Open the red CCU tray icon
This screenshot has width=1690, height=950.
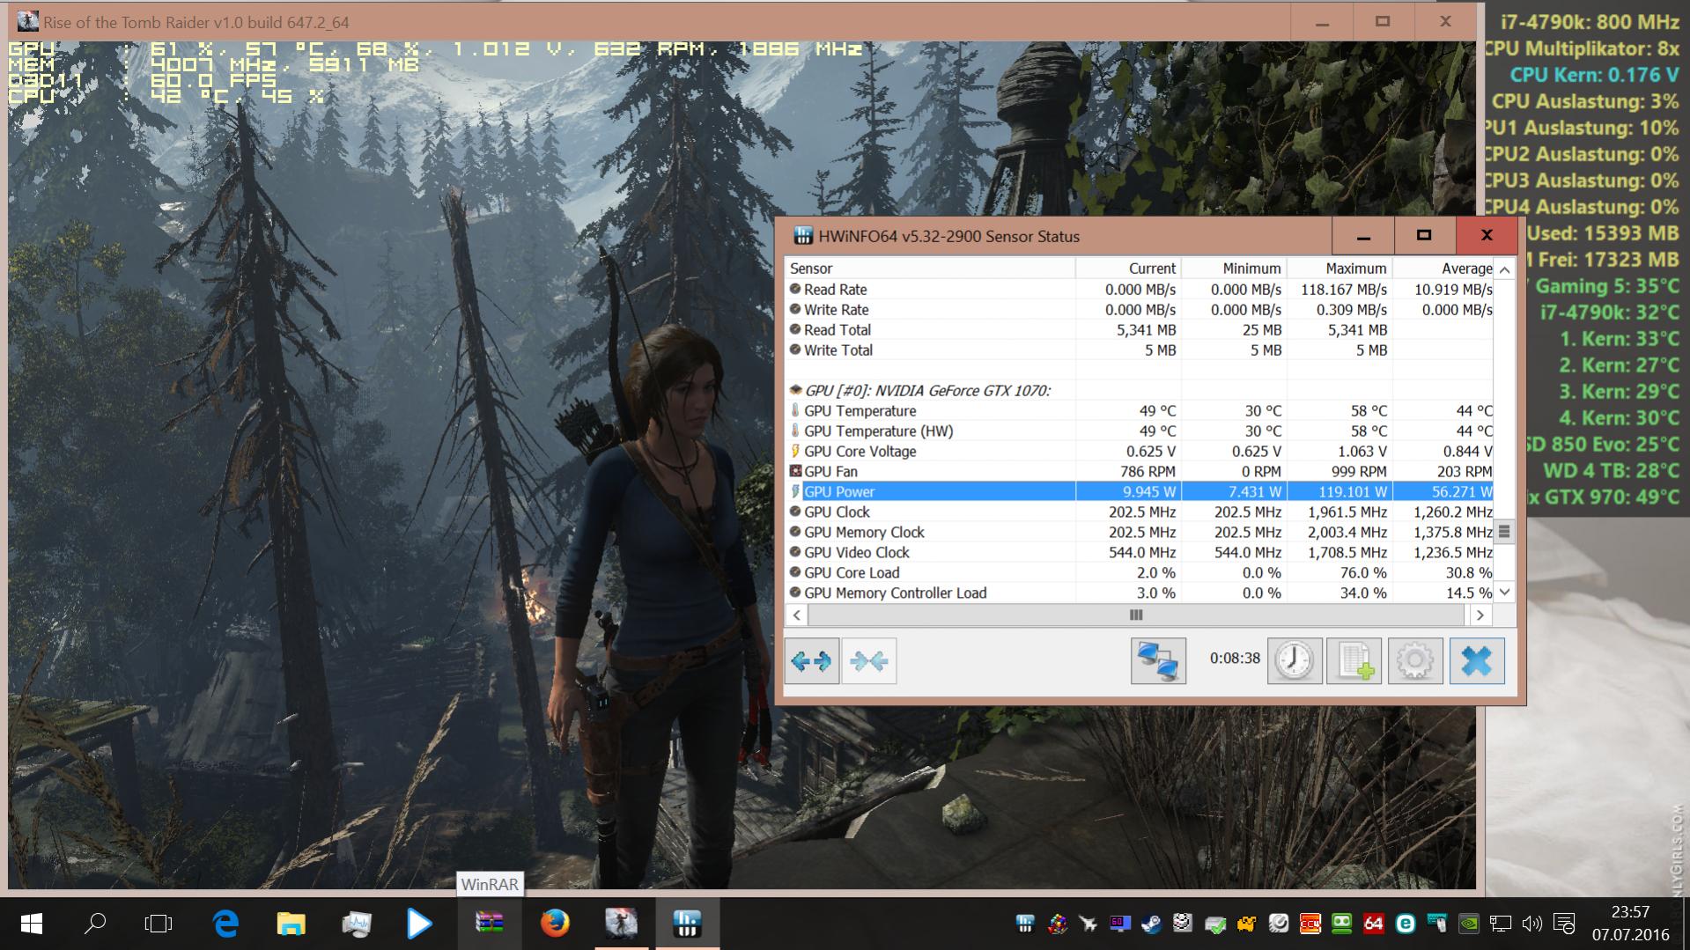click(1310, 924)
